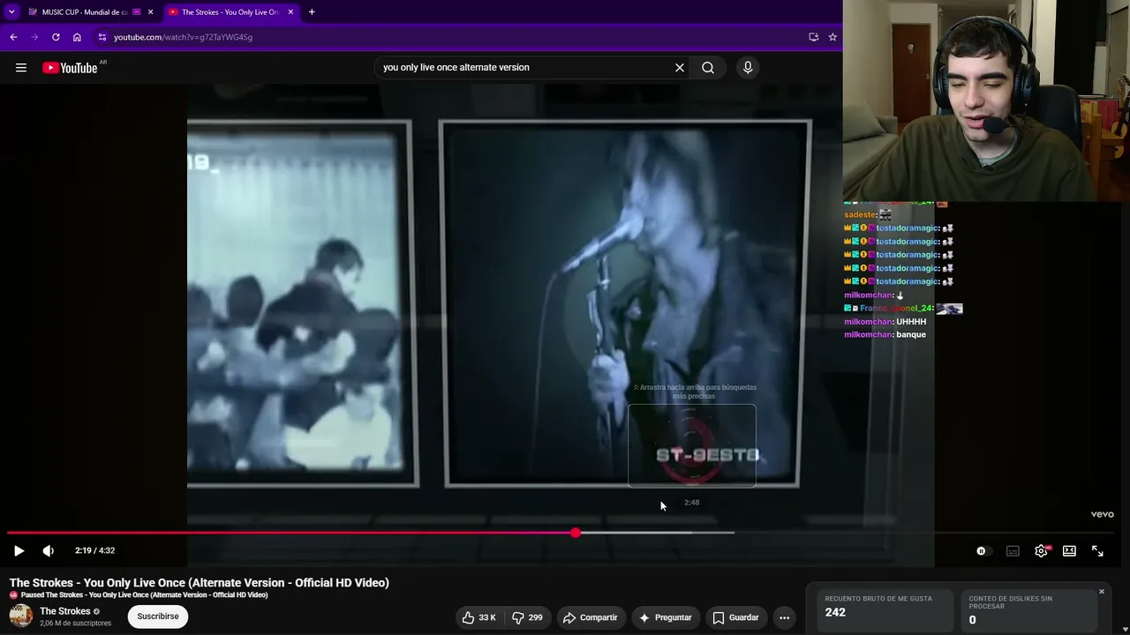Click the install/cast icon in address bar
This screenshot has height=635, width=1130.
[x=814, y=37]
